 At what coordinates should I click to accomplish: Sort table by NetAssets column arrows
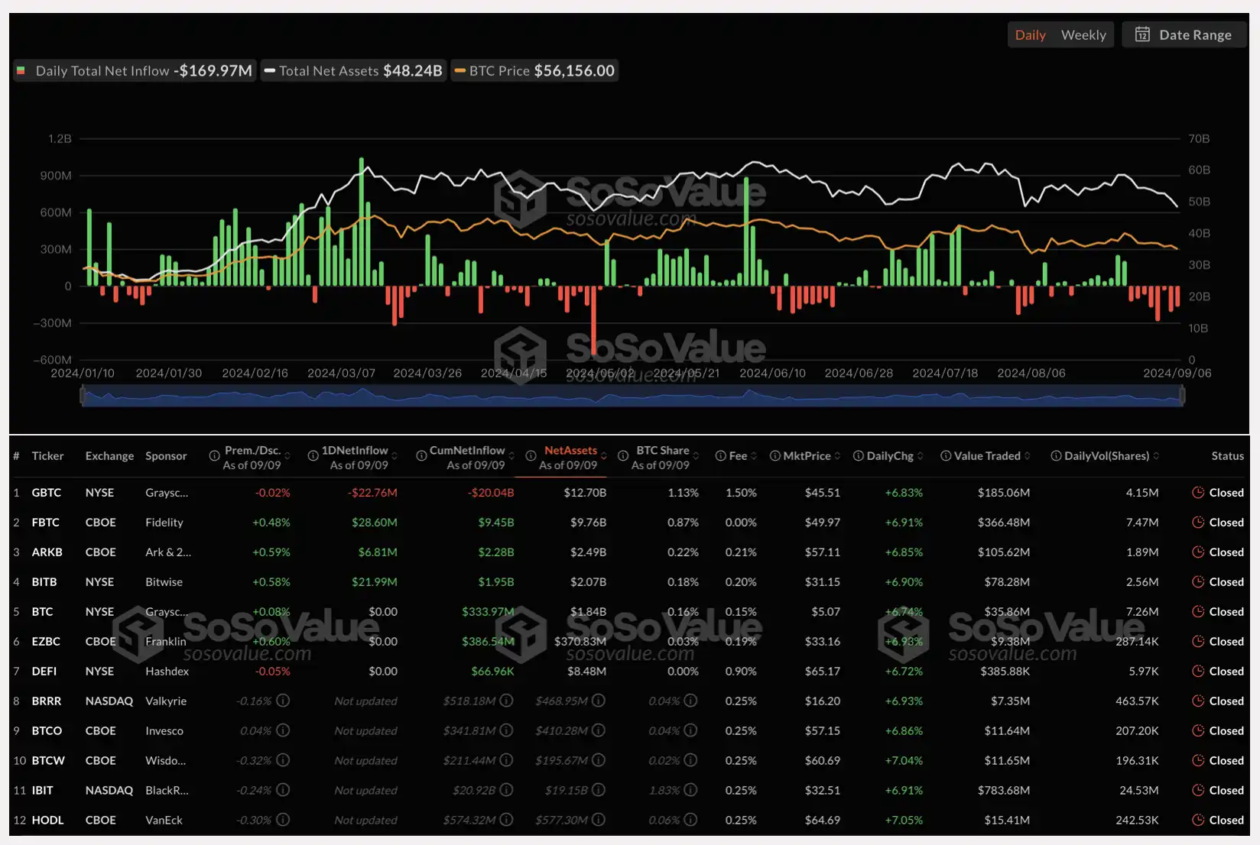604,456
